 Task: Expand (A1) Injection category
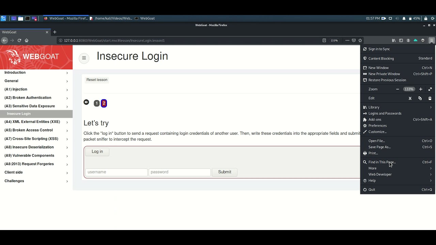click(36, 89)
